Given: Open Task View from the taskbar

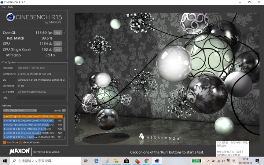Looking at the screenshot, I should point(86,161).
